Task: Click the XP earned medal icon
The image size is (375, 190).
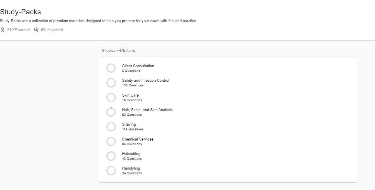Action: (x=3, y=30)
